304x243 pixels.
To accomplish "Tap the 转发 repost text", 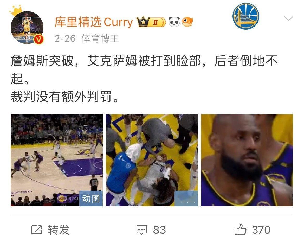I will [x=59, y=230].
